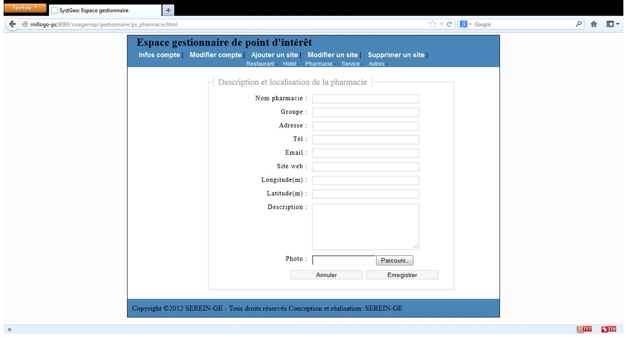This screenshot has width=627, height=338.
Task: Open the Infos compte menu
Action: [x=159, y=55]
